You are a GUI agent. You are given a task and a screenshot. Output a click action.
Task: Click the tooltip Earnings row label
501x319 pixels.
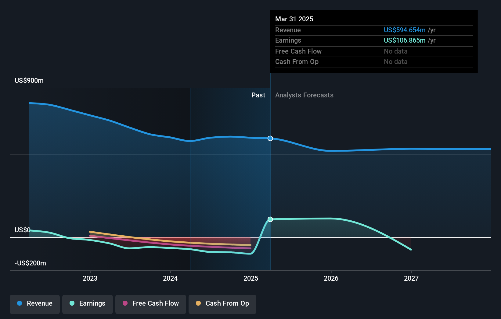click(x=288, y=40)
